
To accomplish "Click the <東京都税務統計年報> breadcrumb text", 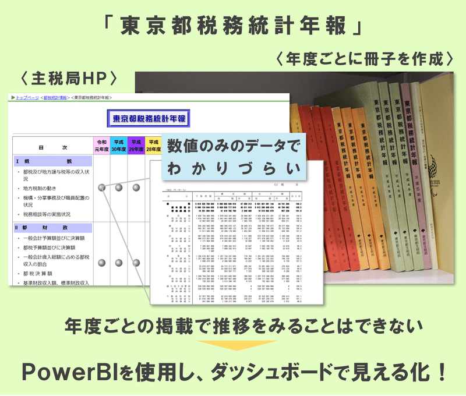I will pos(91,97).
